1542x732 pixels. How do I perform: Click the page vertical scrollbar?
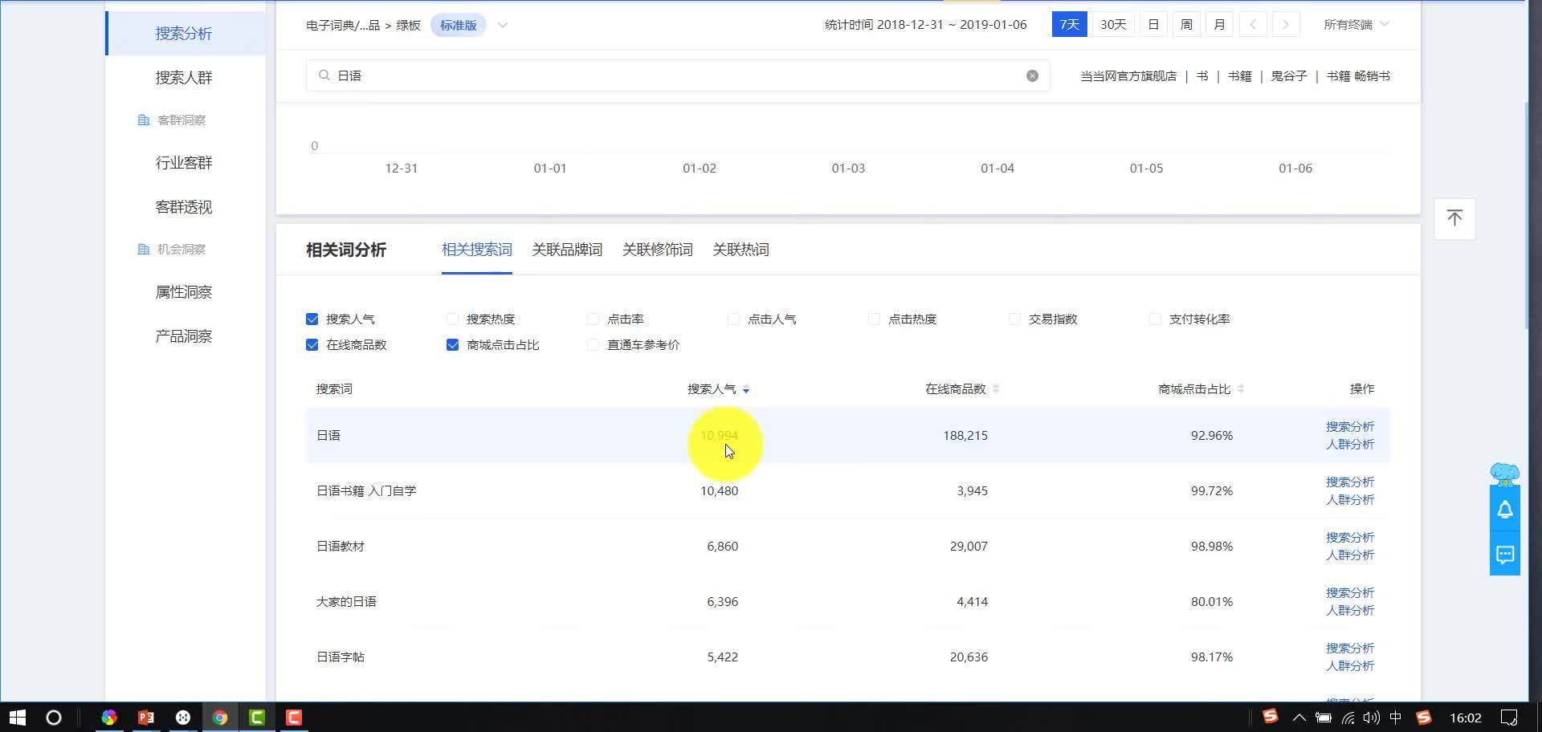[x=1527, y=217]
